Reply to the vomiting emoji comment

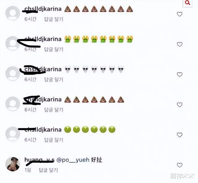click(x=54, y=49)
